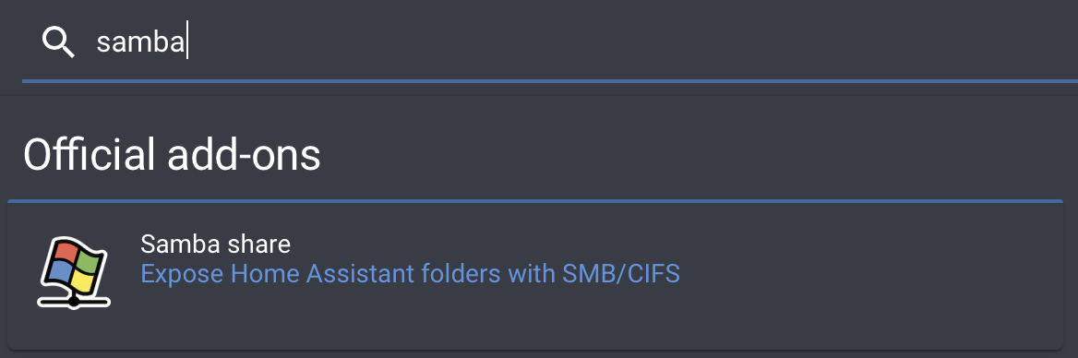Click empty area of the search bar
Viewport: 1078px width, 358px height.
click(618, 42)
